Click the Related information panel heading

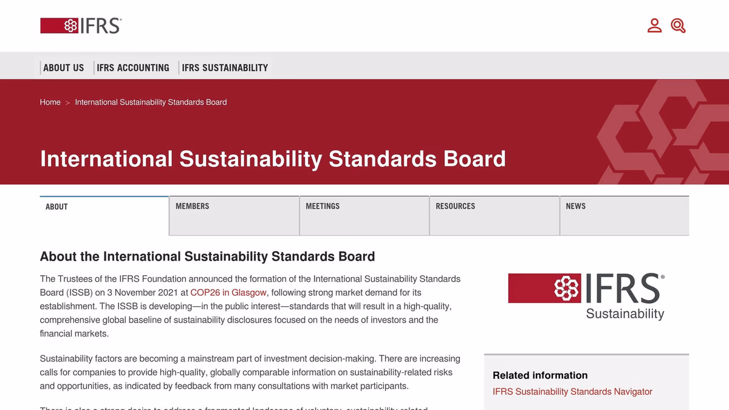click(540, 375)
